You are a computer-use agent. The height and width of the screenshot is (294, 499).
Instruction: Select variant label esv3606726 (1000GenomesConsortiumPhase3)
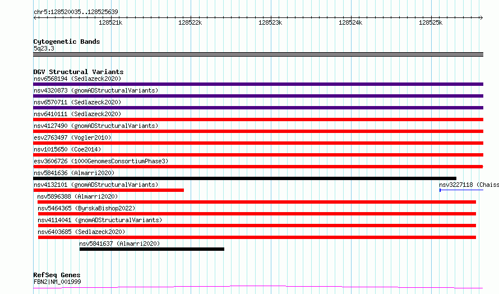tap(101, 161)
